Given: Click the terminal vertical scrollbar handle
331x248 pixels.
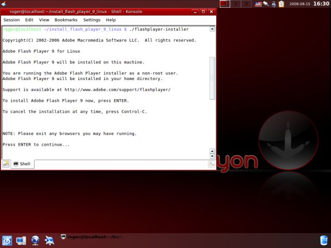Looking at the screenshot, I should pyautogui.click(x=212, y=78).
